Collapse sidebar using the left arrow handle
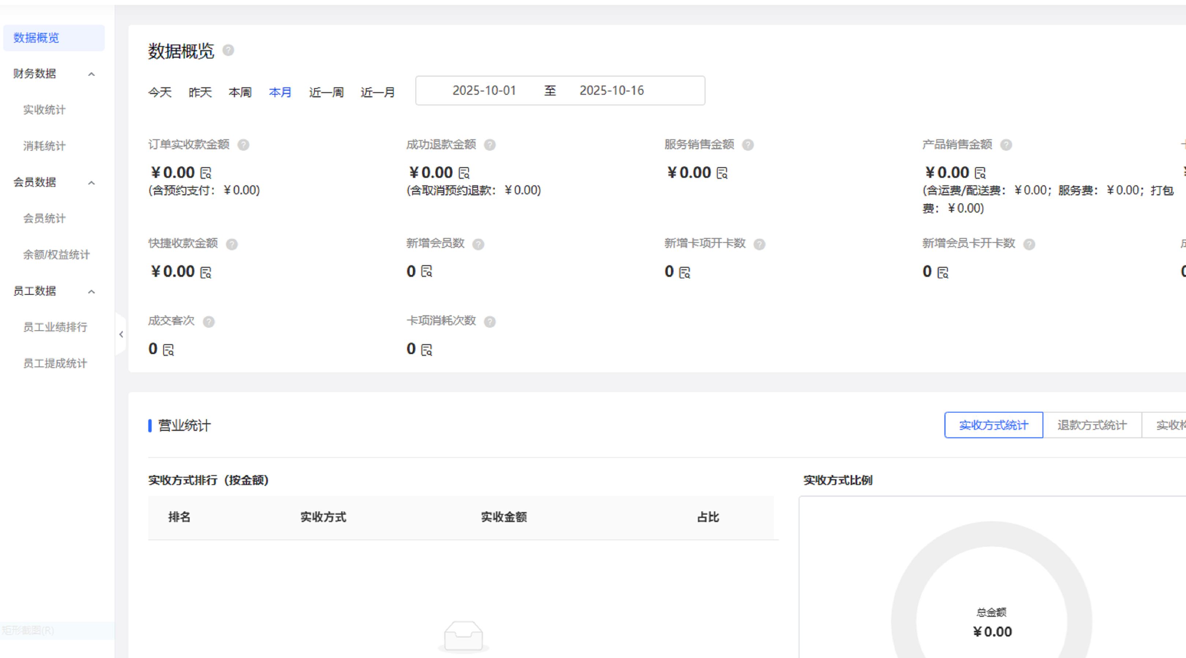Image resolution: width=1186 pixels, height=658 pixels. pos(121,335)
